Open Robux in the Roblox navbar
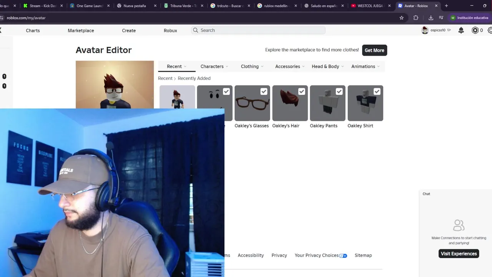This screenshot has height=277, width=492. coord(170,30)
